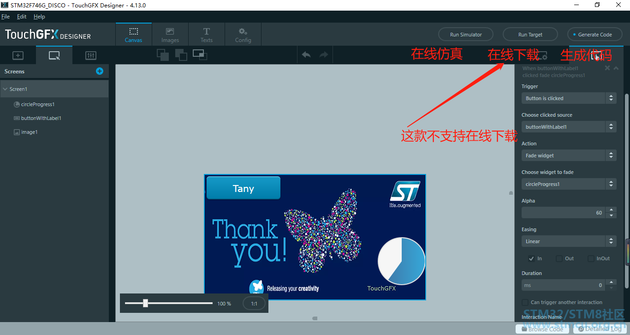Redo the last undone action
The width and height of the screenshot is (630, 335).
(x=324, y=55)
